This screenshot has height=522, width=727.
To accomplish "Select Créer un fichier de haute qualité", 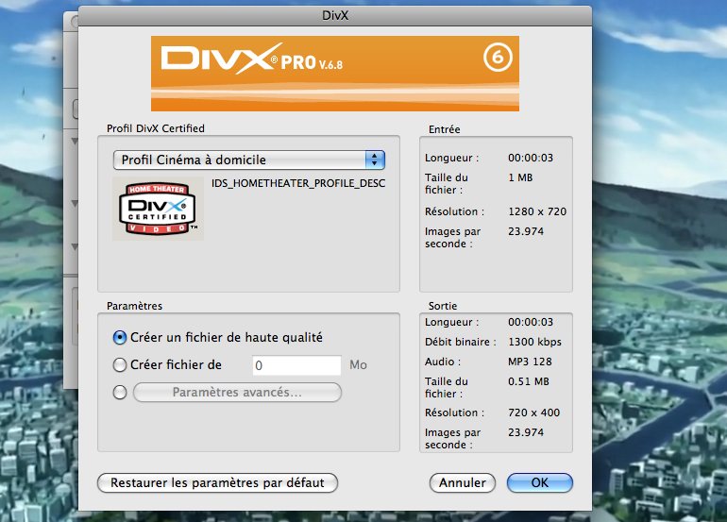I will point(120,338).
